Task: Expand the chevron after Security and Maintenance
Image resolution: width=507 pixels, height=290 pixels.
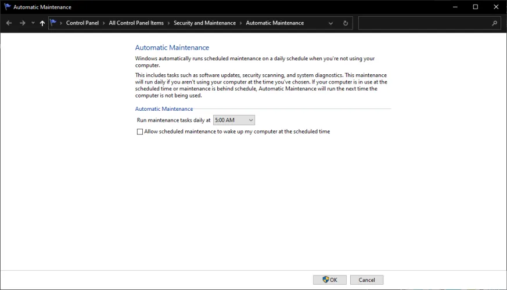Action: [240, 23]
